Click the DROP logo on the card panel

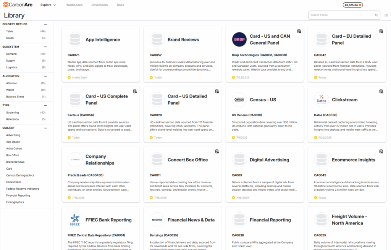coord(239,39)
